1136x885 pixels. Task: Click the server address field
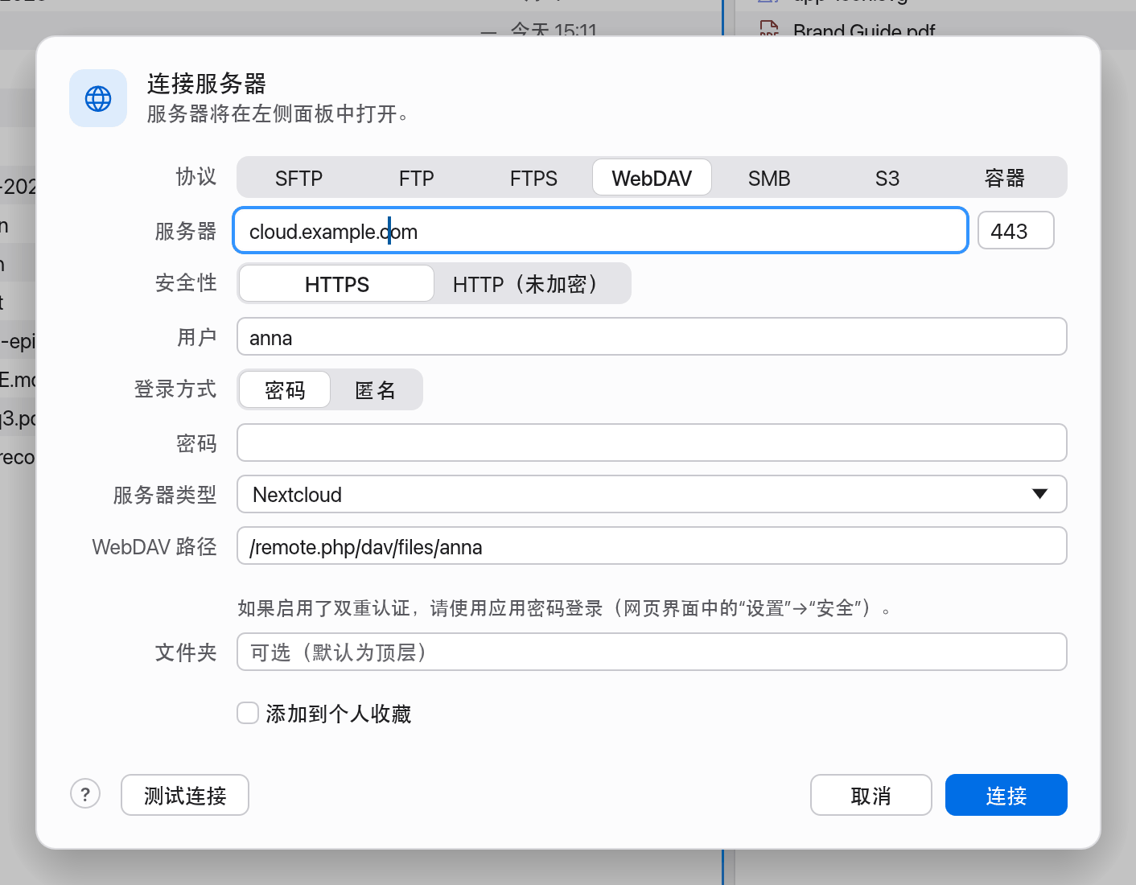[x=600, y=231]
